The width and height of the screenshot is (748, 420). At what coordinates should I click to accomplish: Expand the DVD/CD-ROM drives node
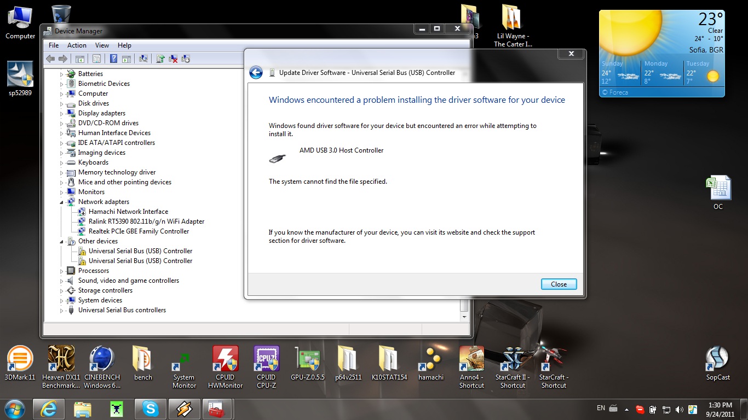(62, 123)
